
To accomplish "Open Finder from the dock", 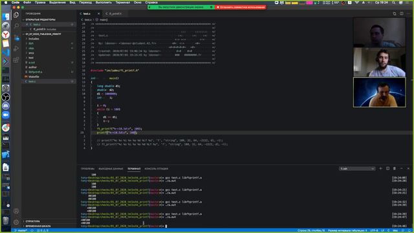I will 6,17.
